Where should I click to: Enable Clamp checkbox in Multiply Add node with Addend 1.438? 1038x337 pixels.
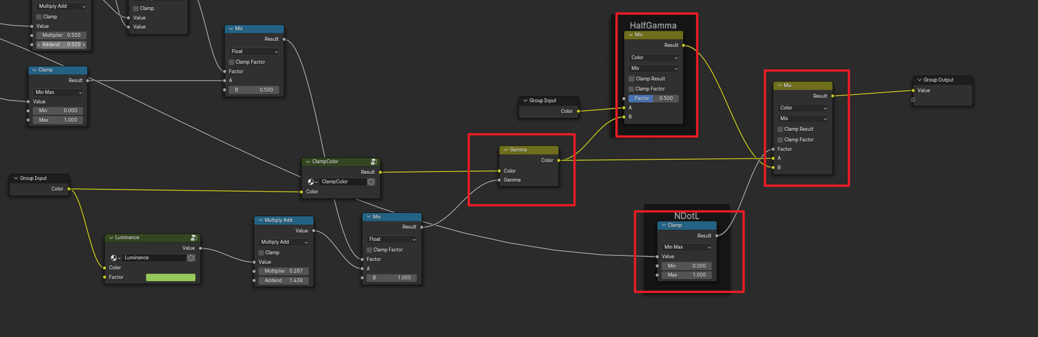tap(261, 253)
